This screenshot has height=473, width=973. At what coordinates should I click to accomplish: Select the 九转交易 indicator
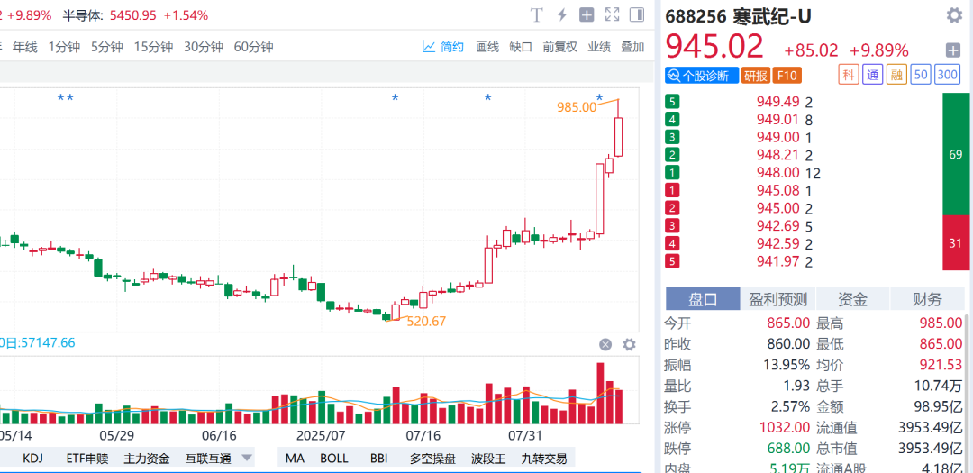544,459
